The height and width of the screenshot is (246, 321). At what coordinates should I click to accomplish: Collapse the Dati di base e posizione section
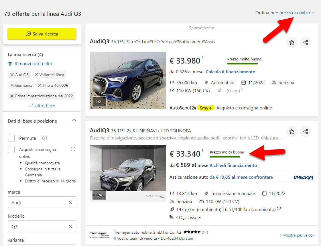[74, 121]
